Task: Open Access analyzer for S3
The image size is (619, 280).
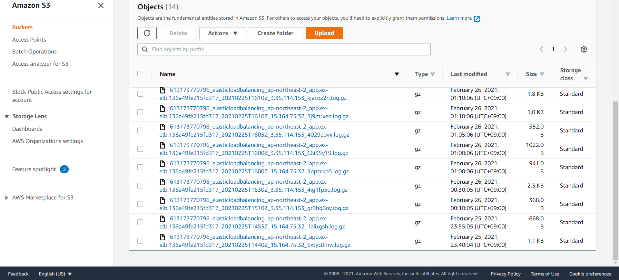Action: (x=40, y=64)
